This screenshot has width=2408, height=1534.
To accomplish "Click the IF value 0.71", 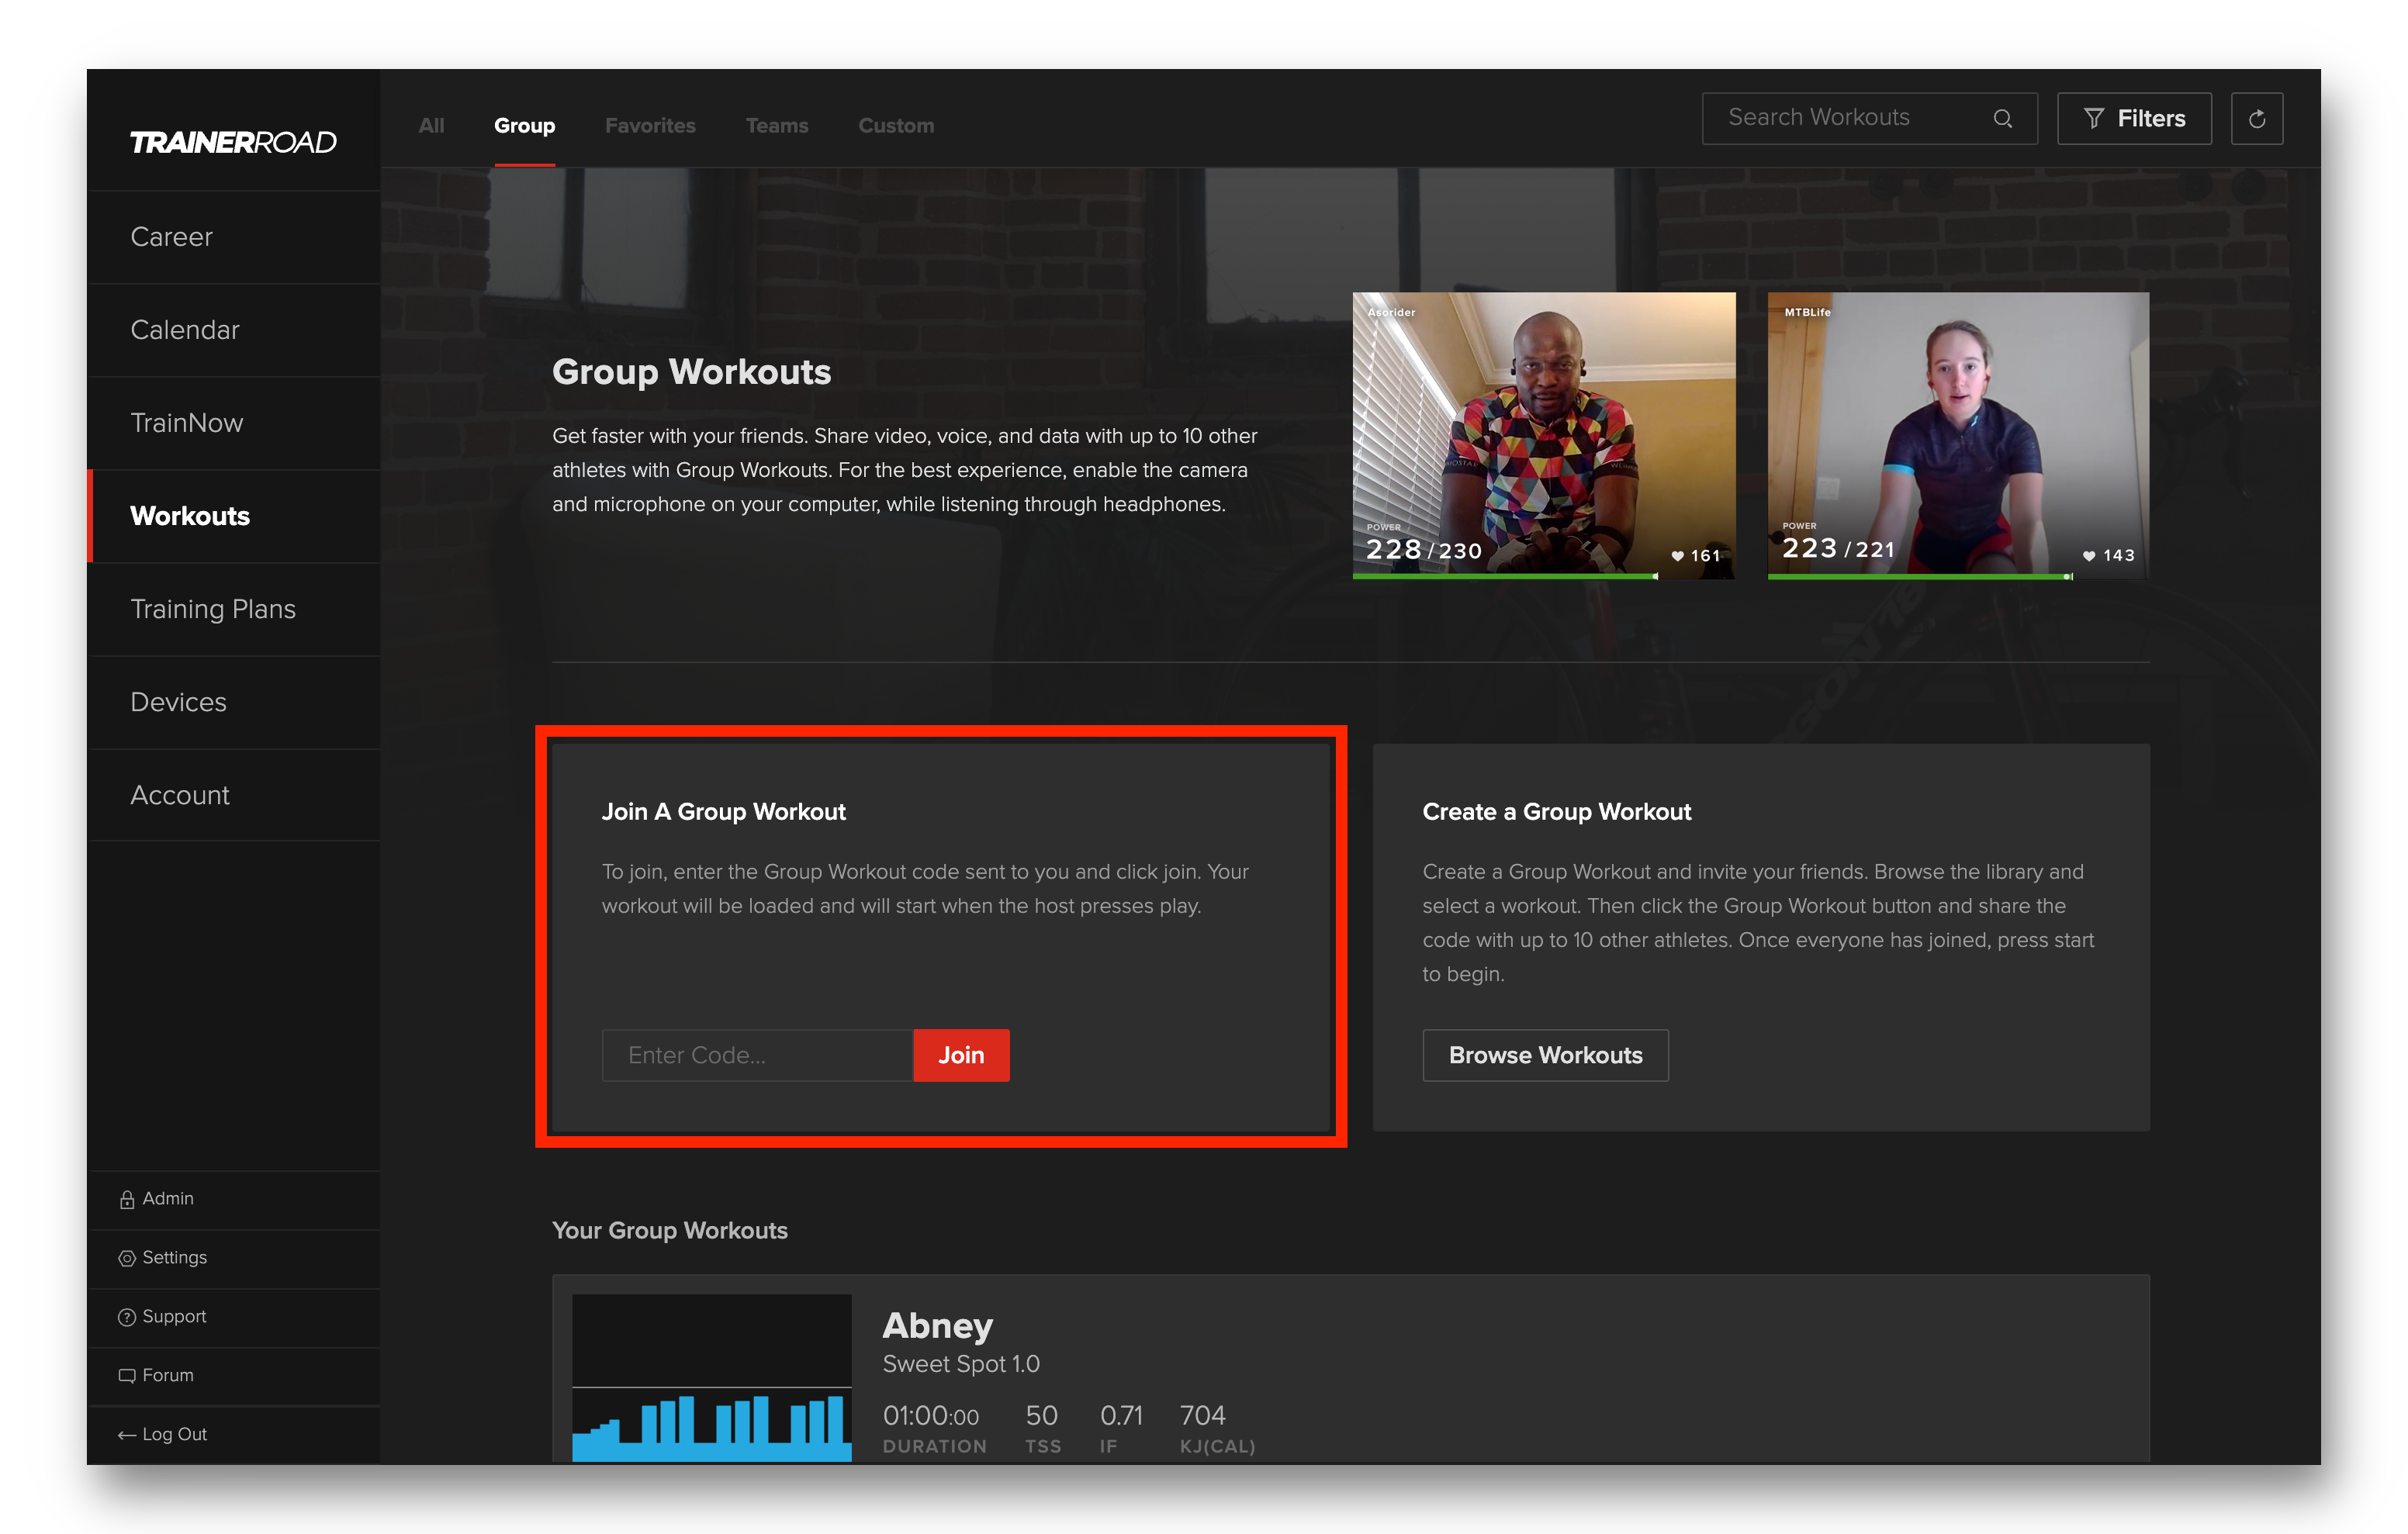I will coord(1121,1416).
